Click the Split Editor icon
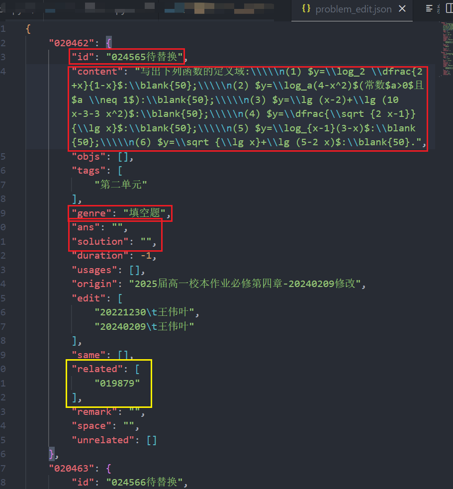The width and height of the screenshot is (453, 489). click(x=449, y=7)
